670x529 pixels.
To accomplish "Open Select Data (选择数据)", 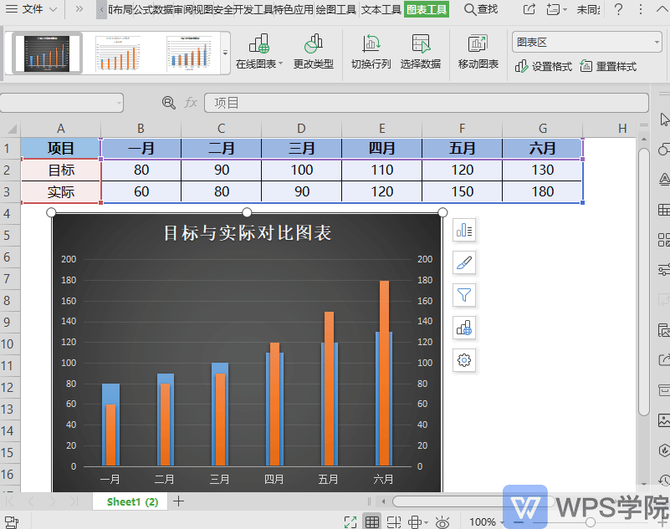I will [421, 52].
